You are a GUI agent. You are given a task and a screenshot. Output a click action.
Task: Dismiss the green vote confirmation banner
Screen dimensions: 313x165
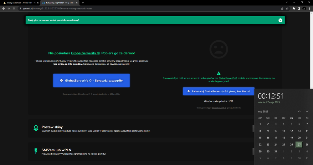coord(280,20)
